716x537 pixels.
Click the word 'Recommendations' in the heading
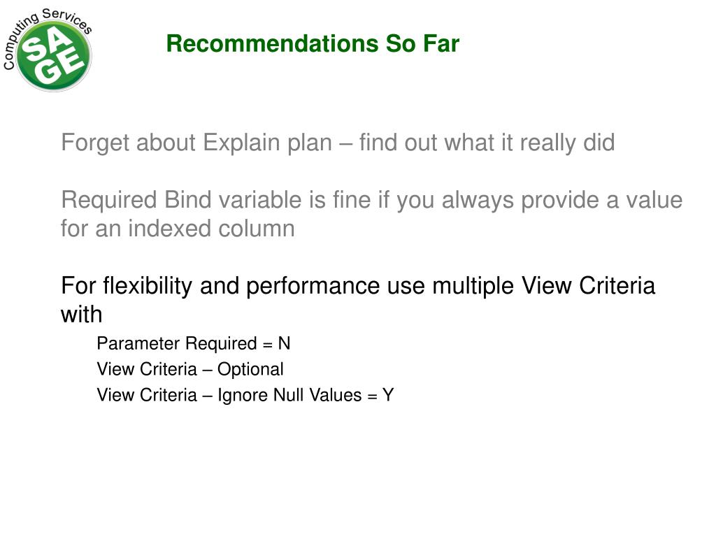(273, 44)
